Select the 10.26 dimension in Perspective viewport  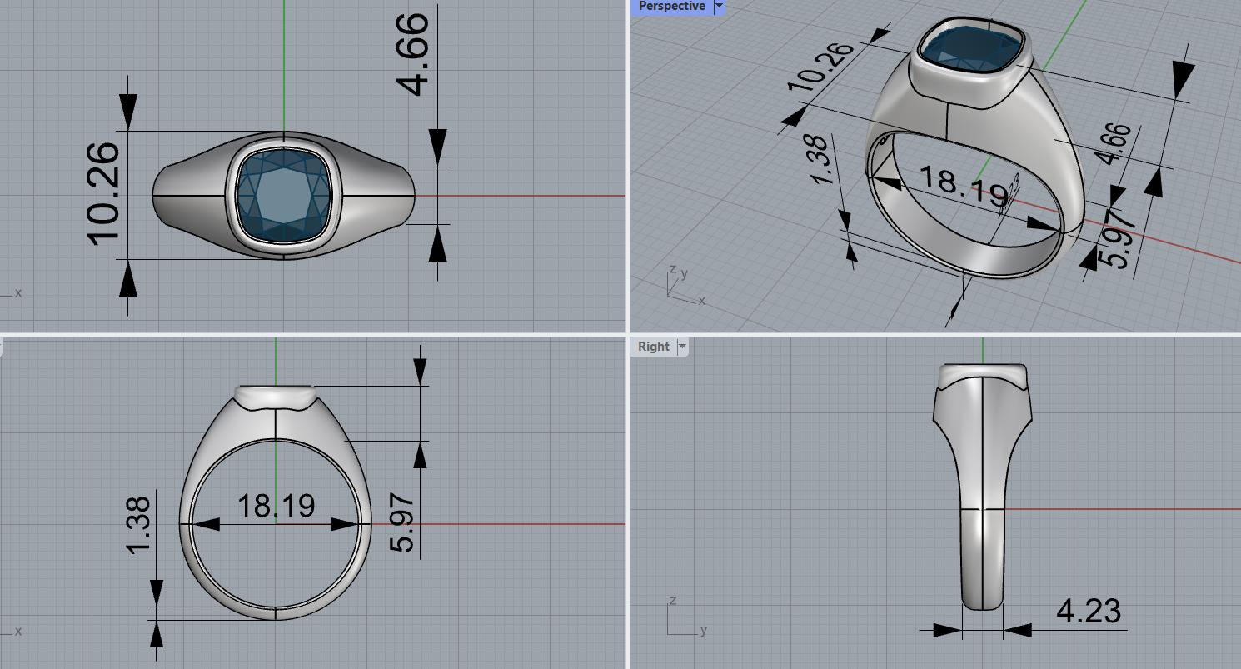821,68
